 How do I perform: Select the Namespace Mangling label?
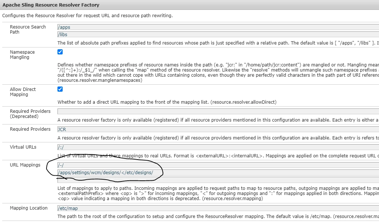22,54
